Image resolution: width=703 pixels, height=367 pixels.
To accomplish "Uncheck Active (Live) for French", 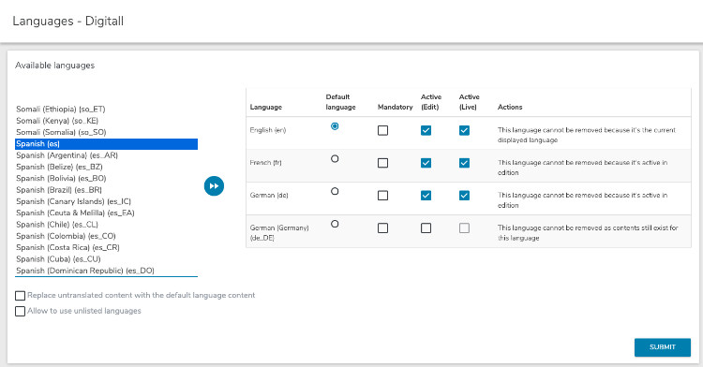I will (465, 163).
